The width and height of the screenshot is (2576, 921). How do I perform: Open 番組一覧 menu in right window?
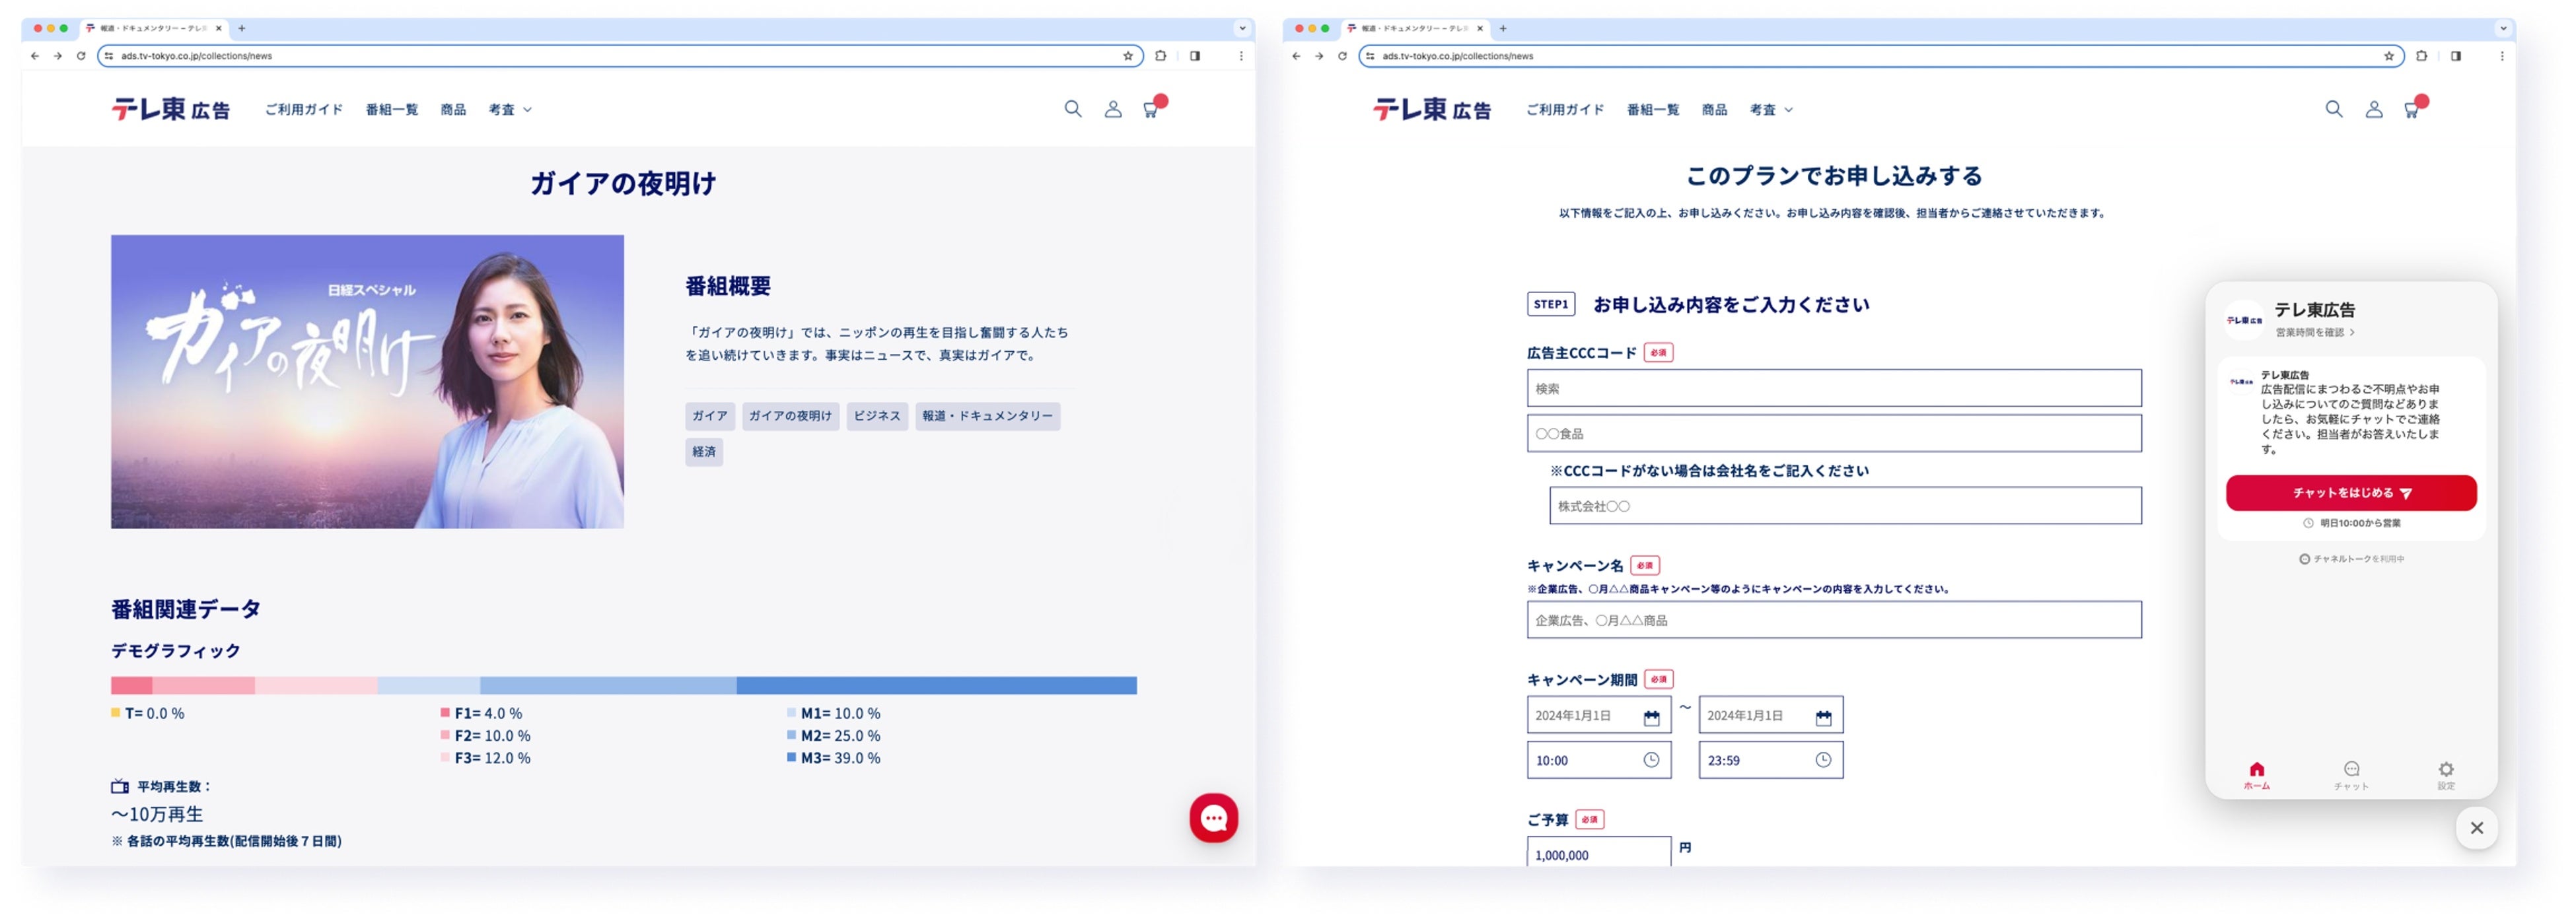point(1652,110)
